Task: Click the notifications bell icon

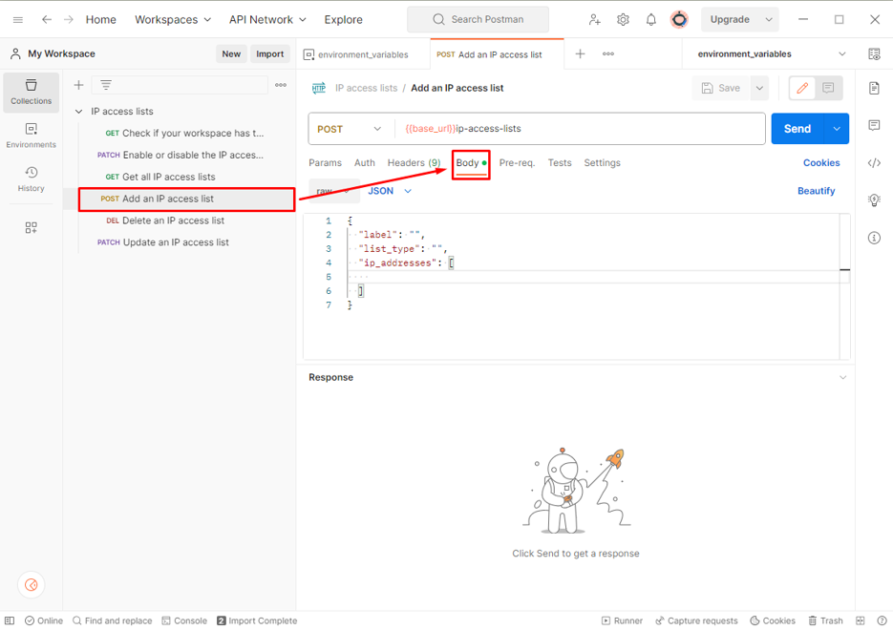Action: point(650,19)
